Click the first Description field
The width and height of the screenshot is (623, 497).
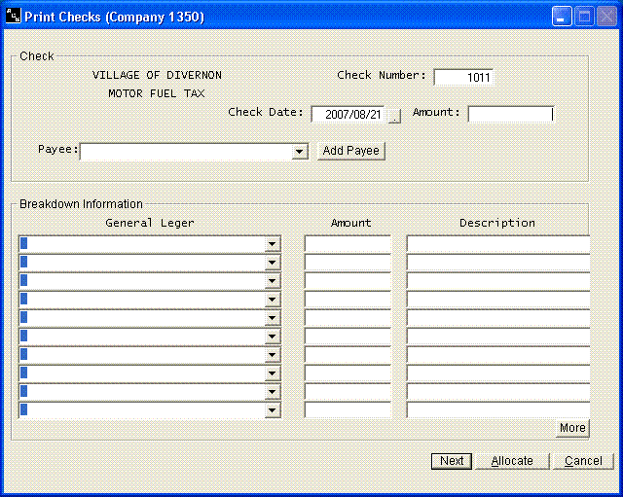pyautogui.click(x=497, y=244)
